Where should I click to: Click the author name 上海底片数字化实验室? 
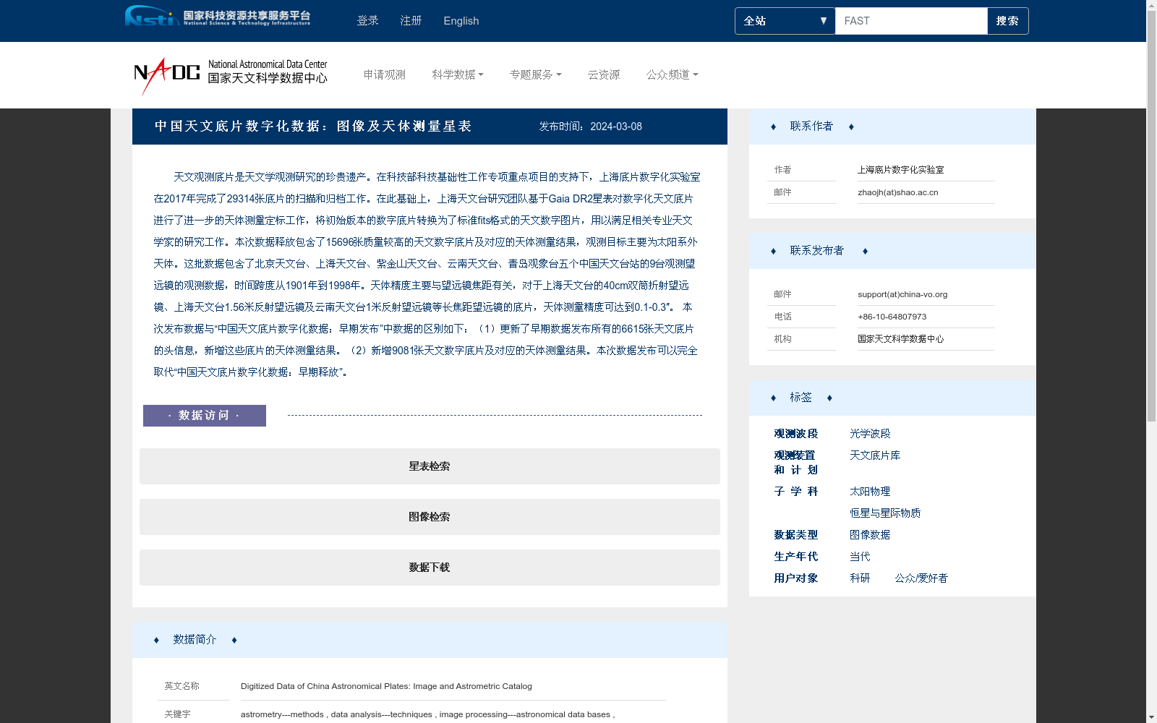(901, 170)
